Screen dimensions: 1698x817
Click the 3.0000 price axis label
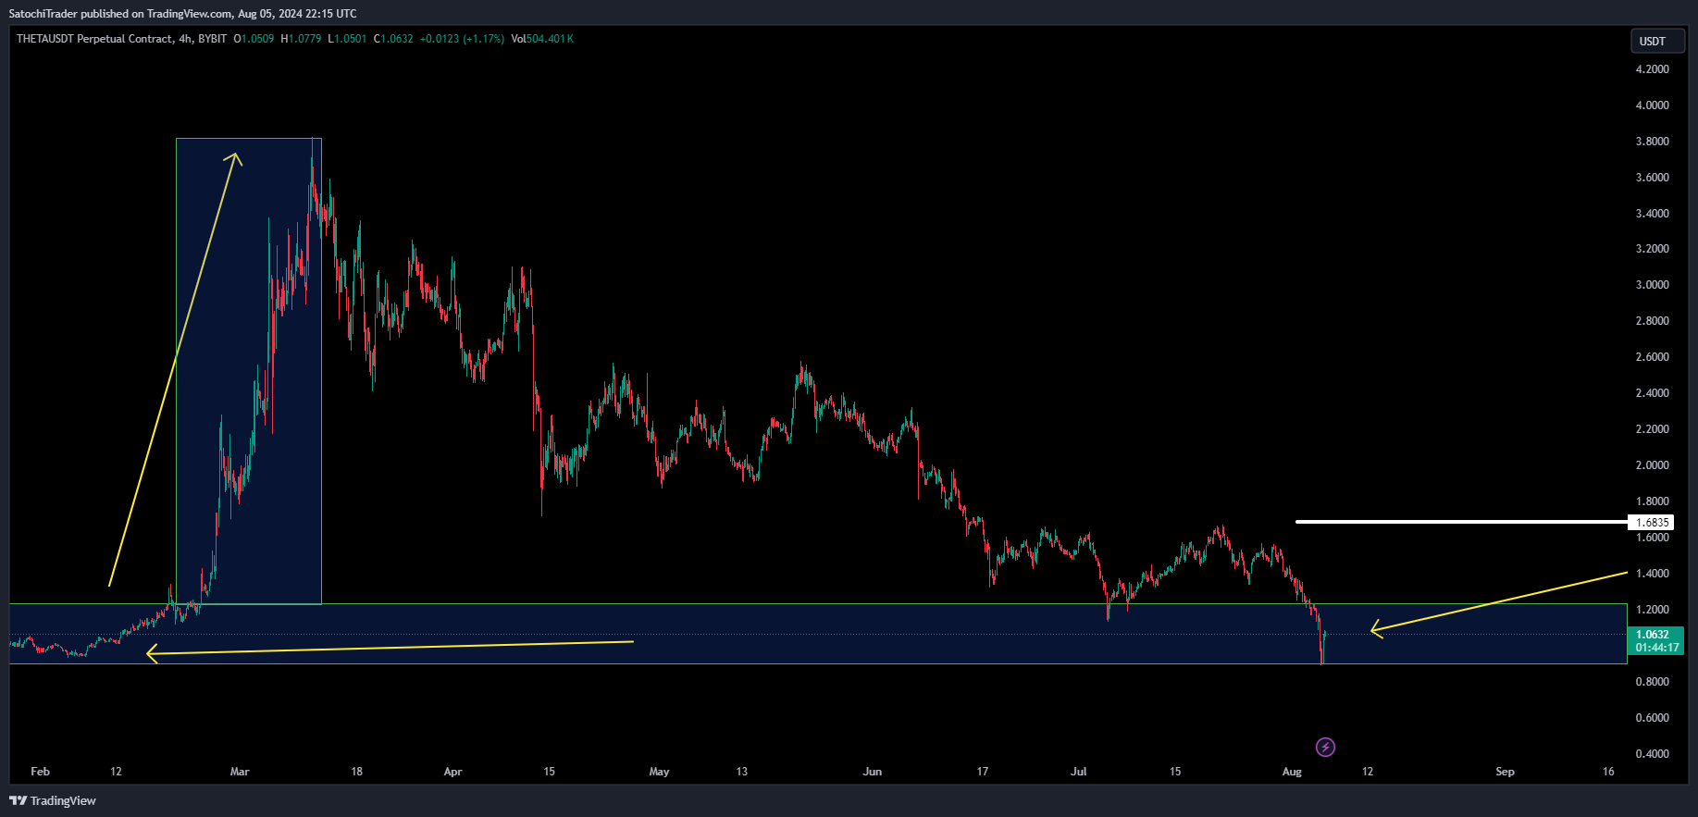click(x=1653, y=285)
